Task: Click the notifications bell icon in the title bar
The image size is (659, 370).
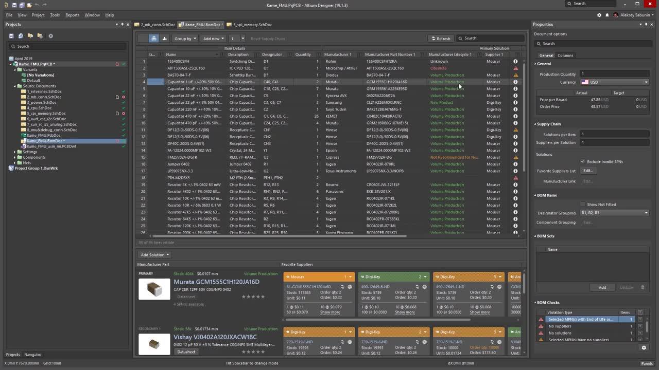Action: (607, 15)
